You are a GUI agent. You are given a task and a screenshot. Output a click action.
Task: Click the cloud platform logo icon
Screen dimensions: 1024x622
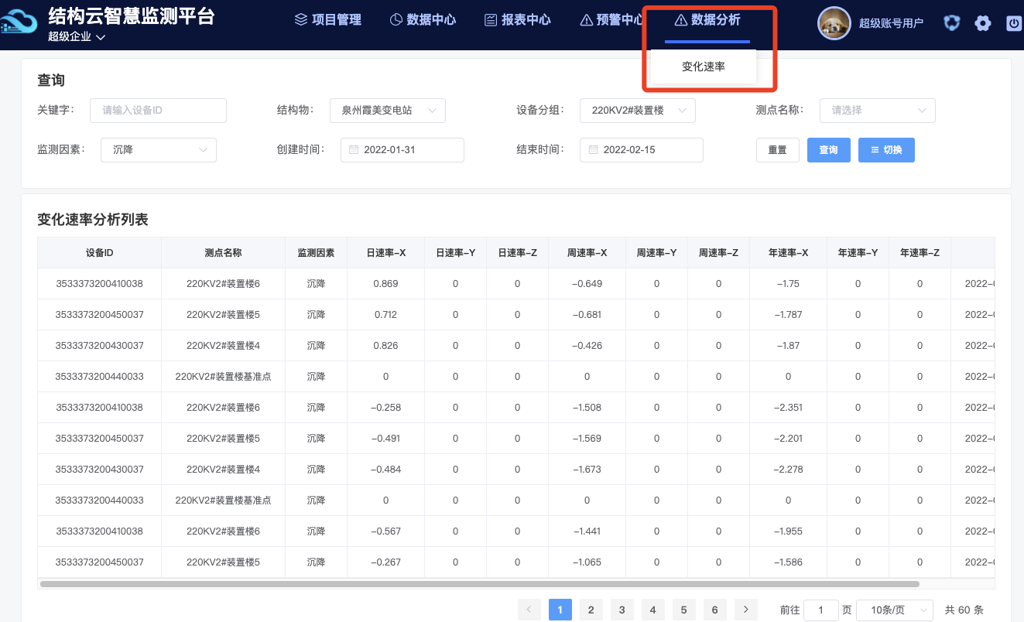[x=19, y=22]
